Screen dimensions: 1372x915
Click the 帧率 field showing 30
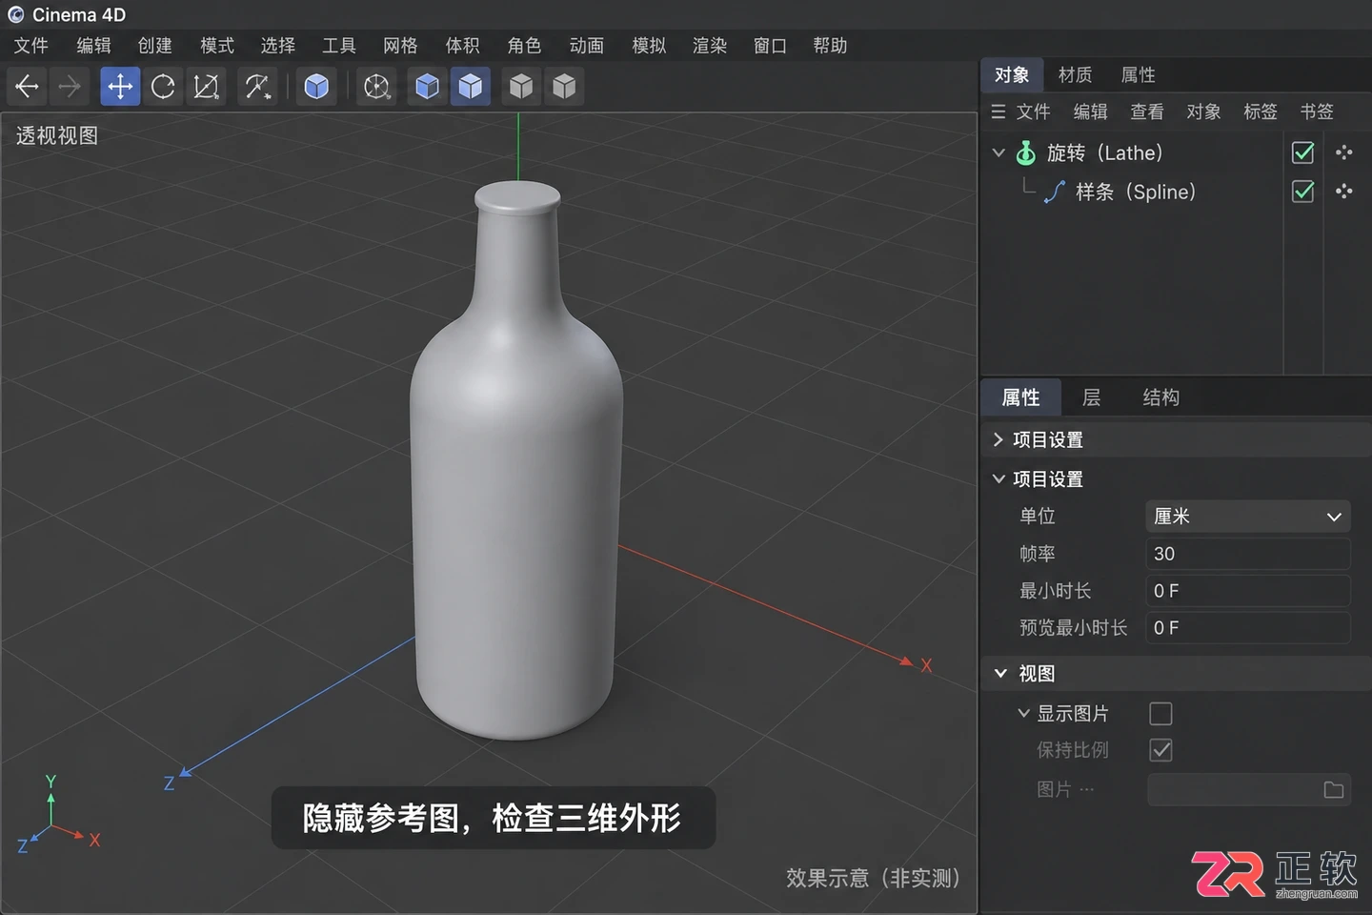click(1248, 554)
